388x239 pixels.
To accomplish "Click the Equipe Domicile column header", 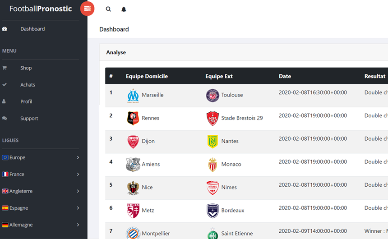I will 147,76.
